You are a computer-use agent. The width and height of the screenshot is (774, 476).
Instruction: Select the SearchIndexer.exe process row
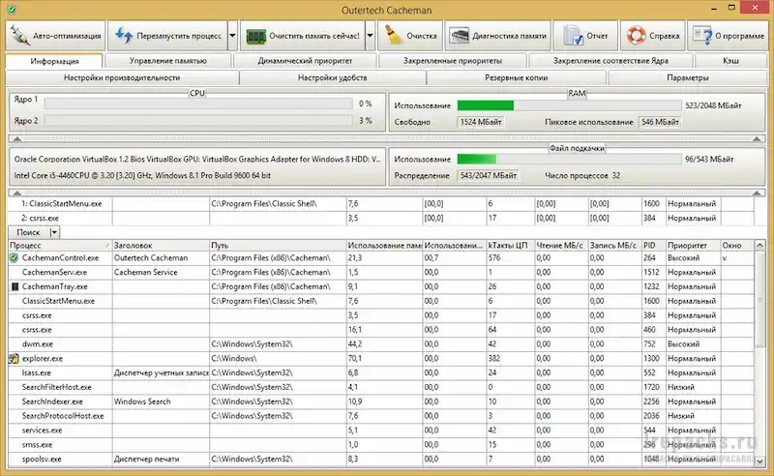381,402
